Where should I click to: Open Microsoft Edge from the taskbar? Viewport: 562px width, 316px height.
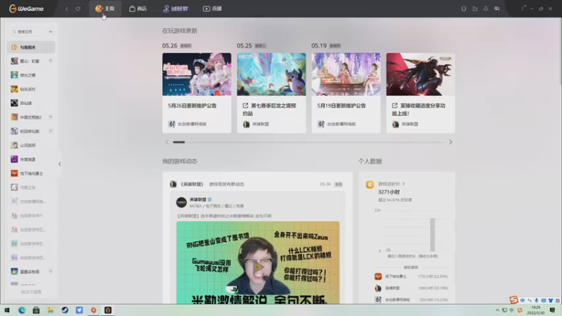[22, 310]
